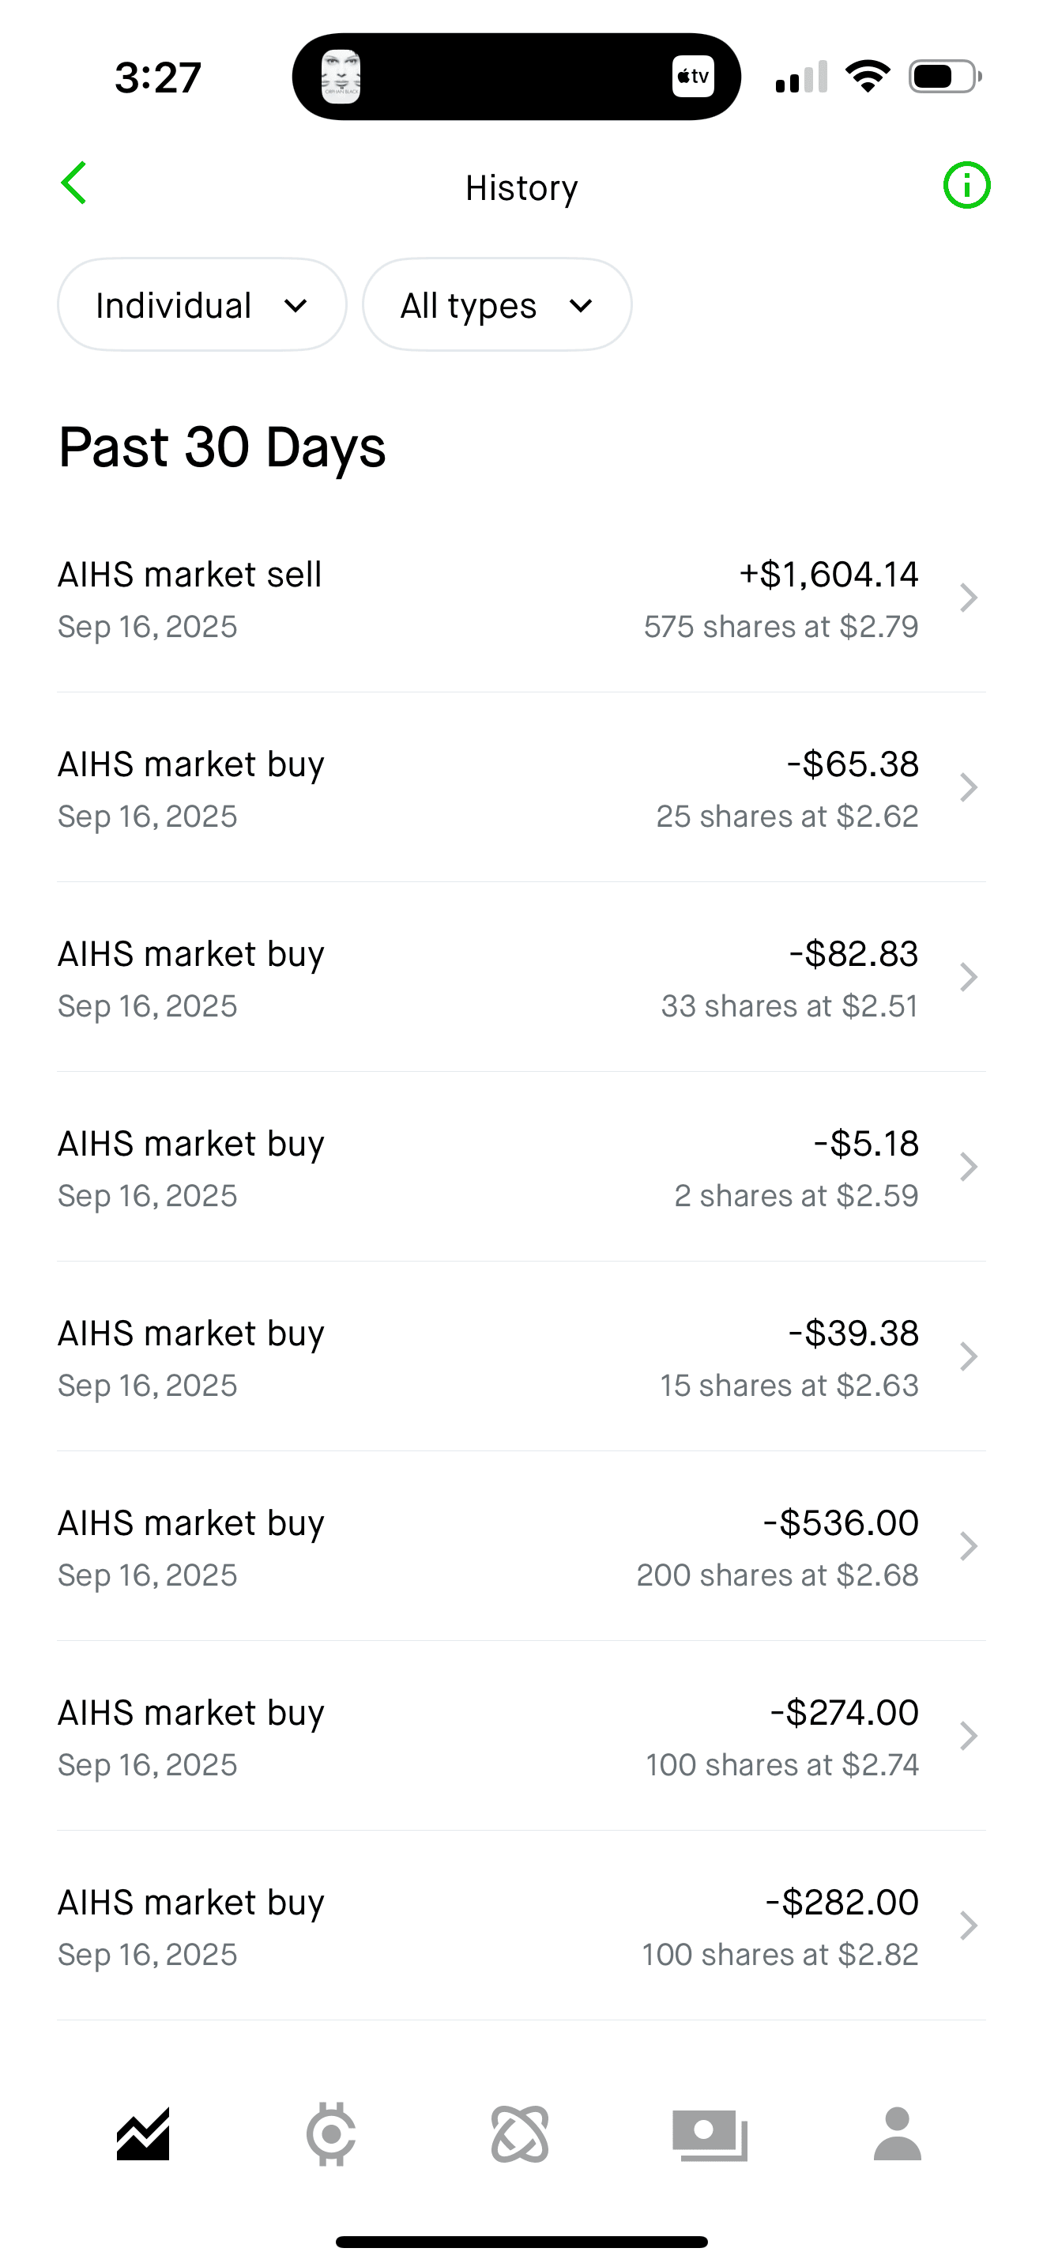This screenshot has height=2267, width=1043.
Task: View the -$82.83 AIHS buy order
Action: pos(521,979)
